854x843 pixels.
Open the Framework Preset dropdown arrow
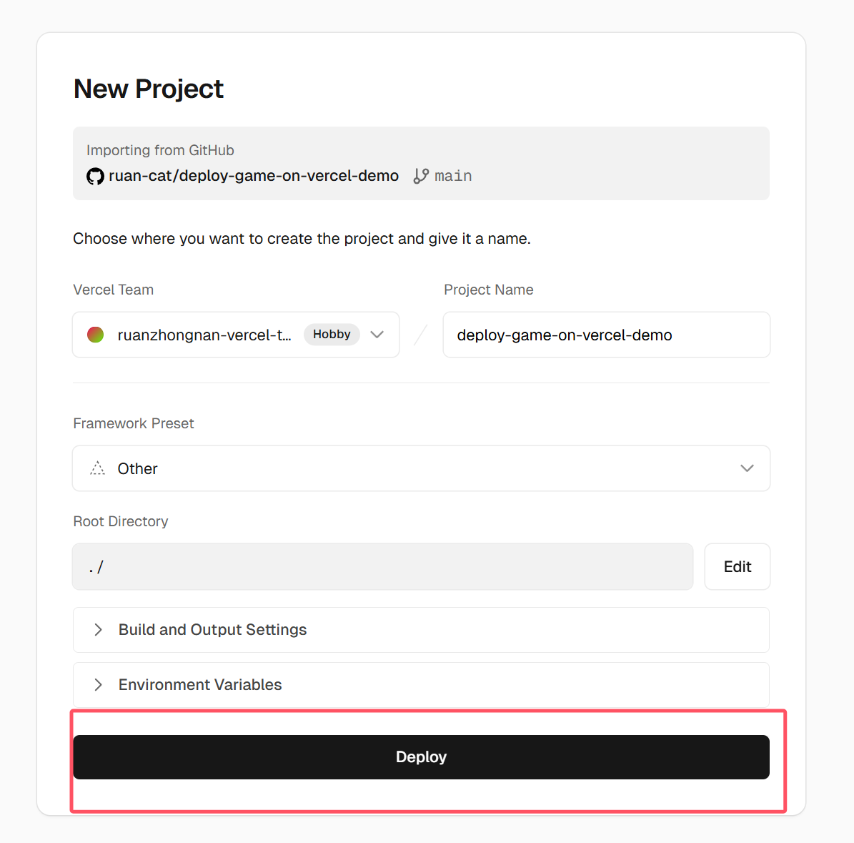(x=747, y=468)
